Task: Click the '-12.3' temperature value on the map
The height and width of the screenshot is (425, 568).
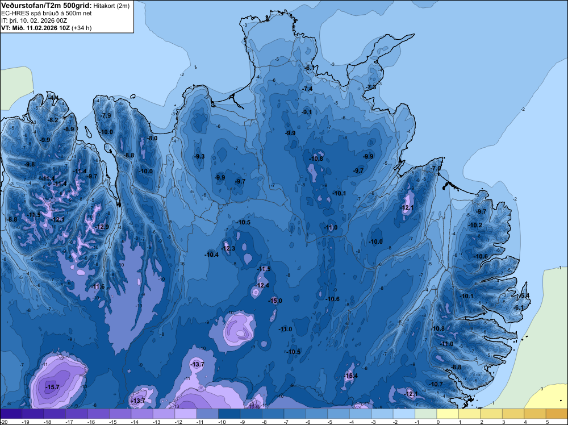Action: point(228,248)
